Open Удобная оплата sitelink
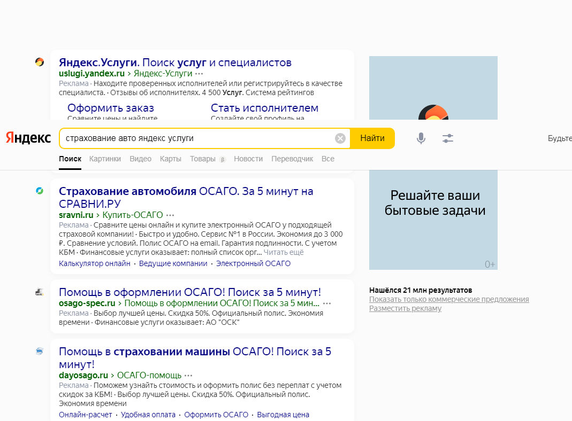Viewport: 572px width, 421px height. click(148, 415)
